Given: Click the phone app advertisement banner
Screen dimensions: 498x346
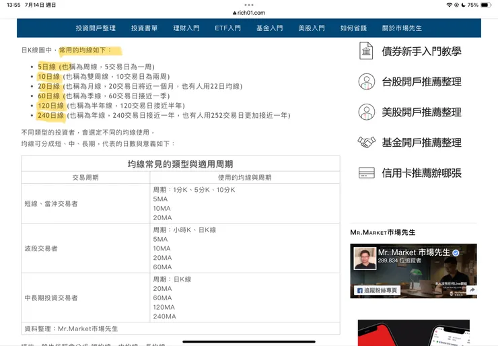Looking at the screenshot, I should 413,333.
